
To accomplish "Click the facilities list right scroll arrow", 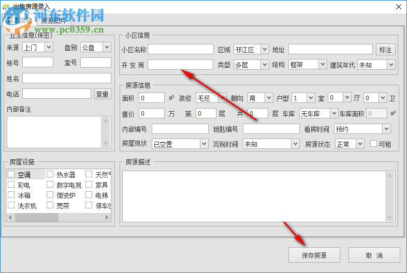I will click(x=107, y=218).
